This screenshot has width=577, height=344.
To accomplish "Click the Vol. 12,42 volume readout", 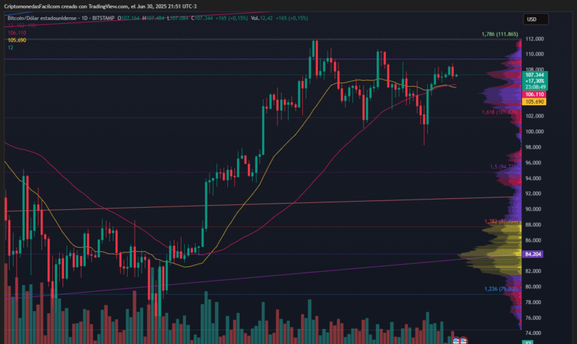I will pyautogui.click(x=262, y=18).
